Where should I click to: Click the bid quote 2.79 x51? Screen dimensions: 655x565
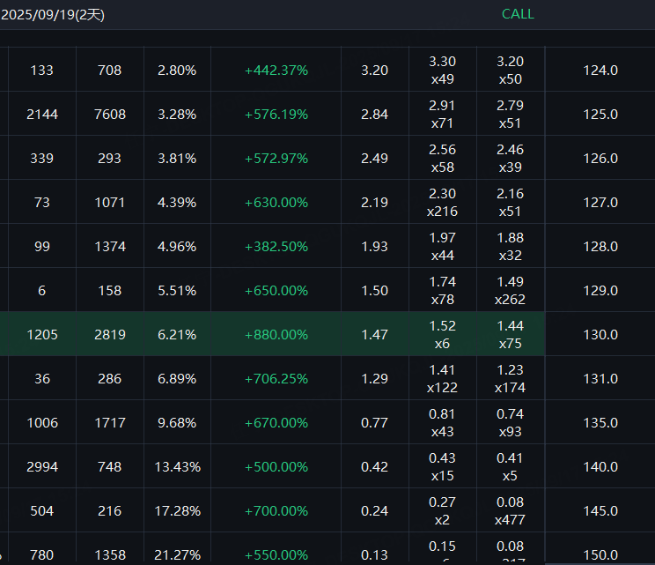(x=510, y=115)
